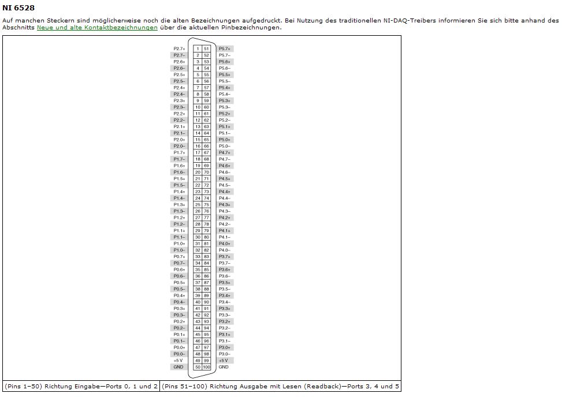The width and height of the screenshot is (562, 397).
Task: Select the P5.7+ pin label
Action: 225,48
